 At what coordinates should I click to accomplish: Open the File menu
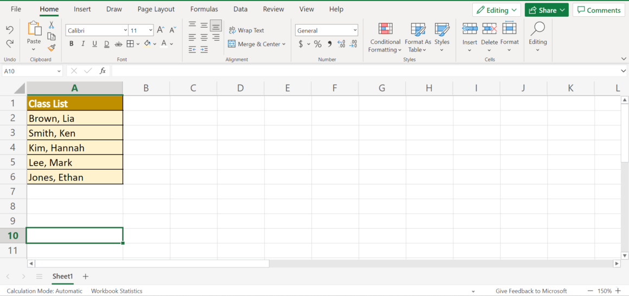[16, 9]
